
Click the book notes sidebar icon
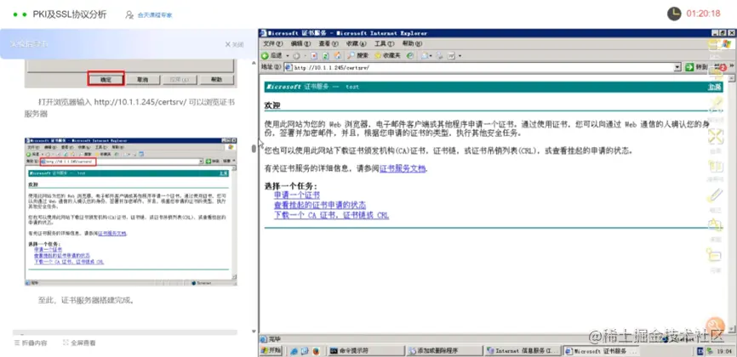coord(716,167)
